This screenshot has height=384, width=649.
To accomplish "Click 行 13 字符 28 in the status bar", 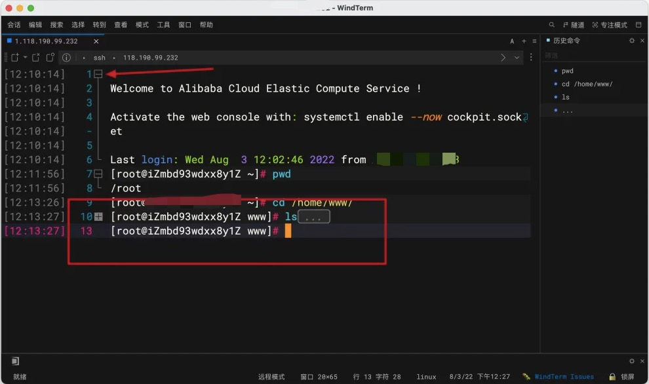I will click(x=377, y=377).
